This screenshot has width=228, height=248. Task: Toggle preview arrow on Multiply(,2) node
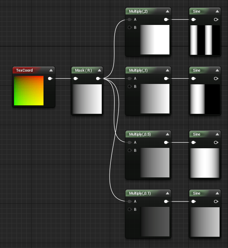coord(167,12)
